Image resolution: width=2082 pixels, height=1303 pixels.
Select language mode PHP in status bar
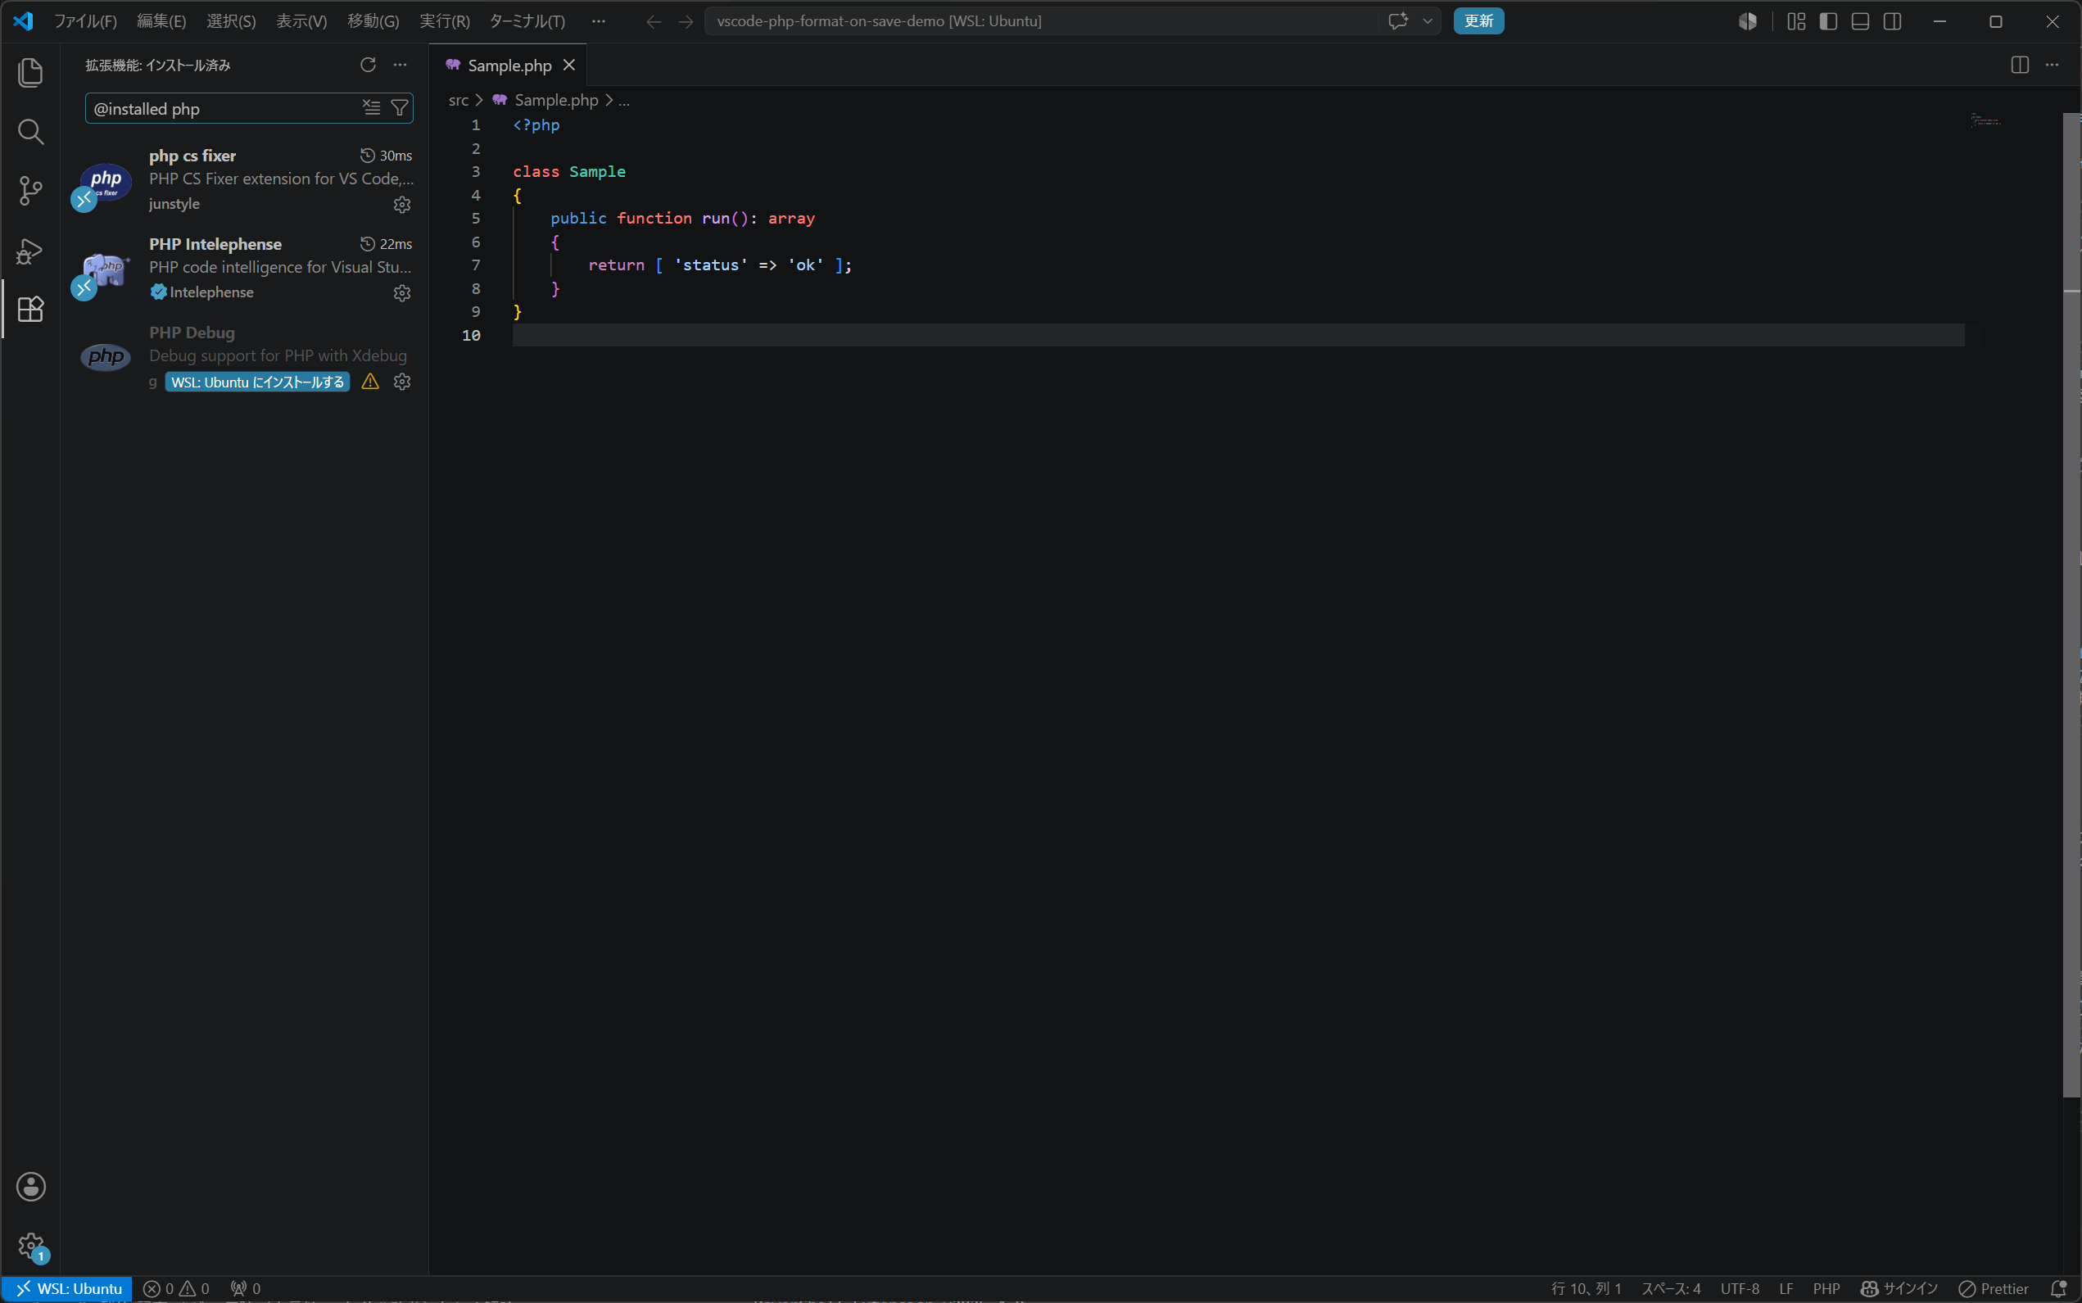[1826, 1288]
